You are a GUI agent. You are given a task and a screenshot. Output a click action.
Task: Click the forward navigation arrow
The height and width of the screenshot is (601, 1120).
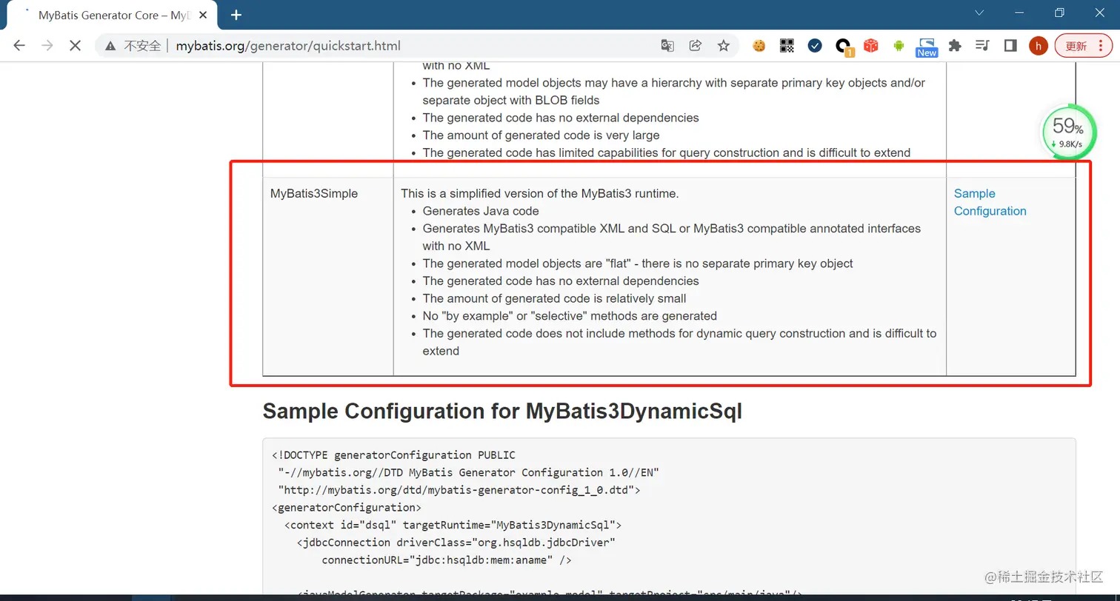click(47, 46)
